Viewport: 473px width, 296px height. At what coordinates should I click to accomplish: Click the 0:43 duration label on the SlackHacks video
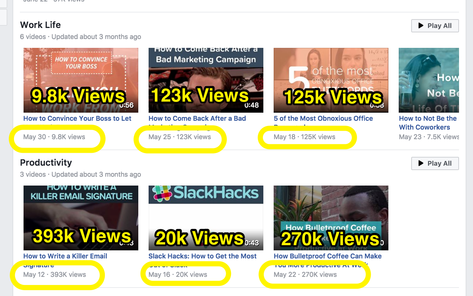coord(252,243)
